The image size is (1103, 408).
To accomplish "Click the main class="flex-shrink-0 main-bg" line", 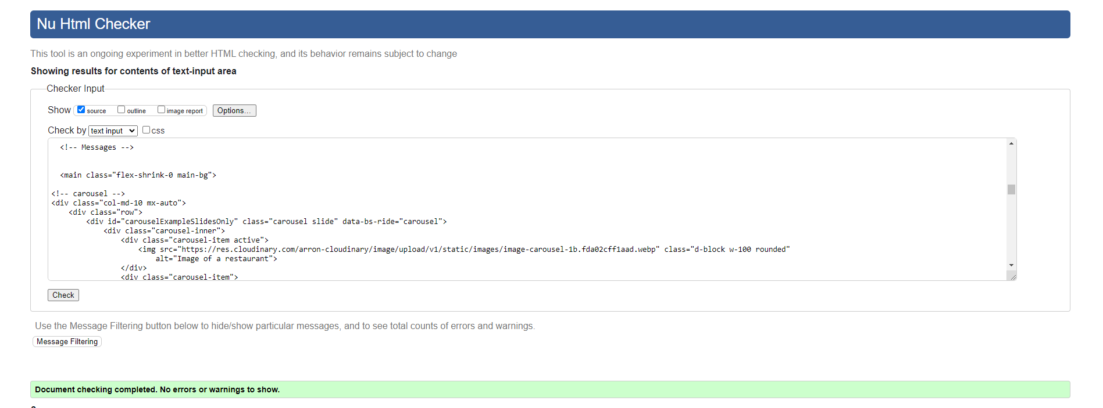I will point(138,175).
